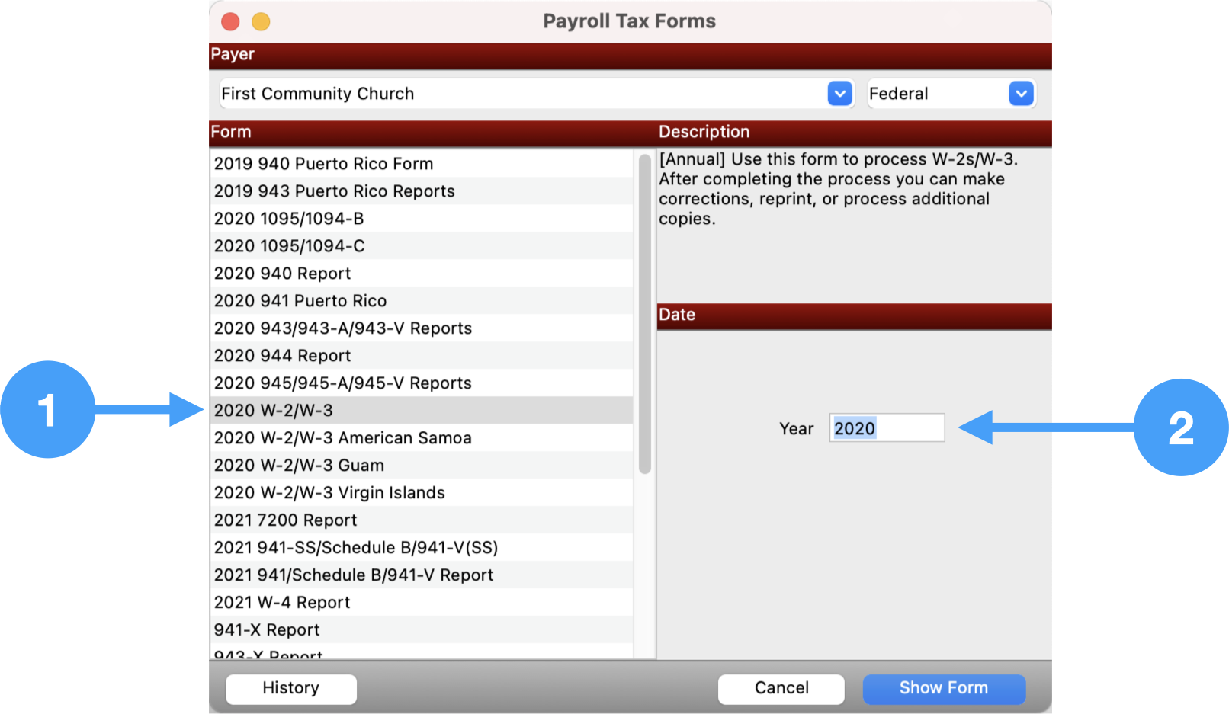This screenshot has width=1229, height=714.
Task: Select 2019 940 Puerto Rico Form
Action: (x=323, y=164)
